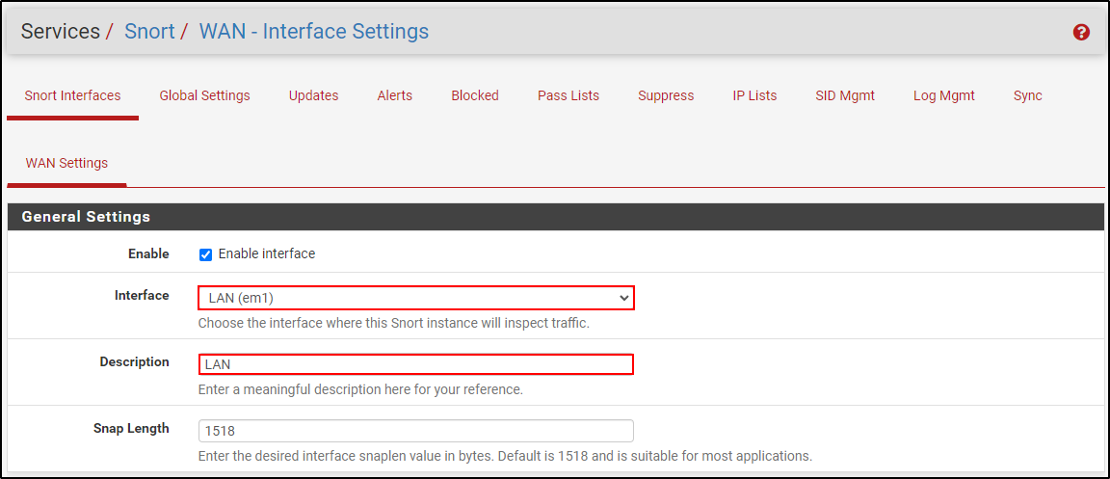Click the Snap Length field showing 1518
Viewport: 1110px width, 479px height.
coord(415,430)
